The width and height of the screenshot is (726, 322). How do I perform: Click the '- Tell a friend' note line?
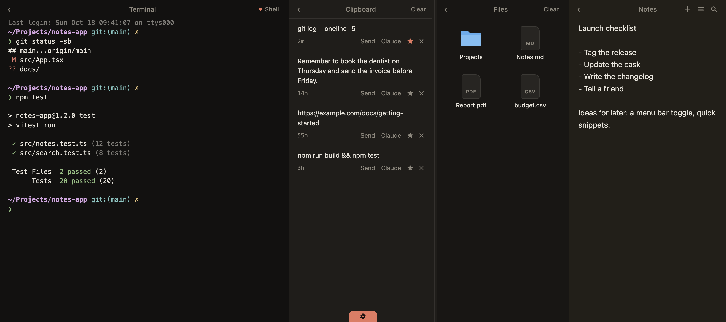[x=601, y=89]
